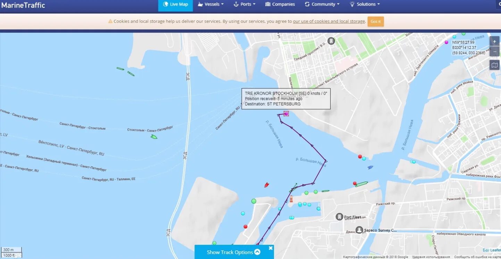Expand the Solutions dropdown menu

pyautogui.click(x=365, y=5)
